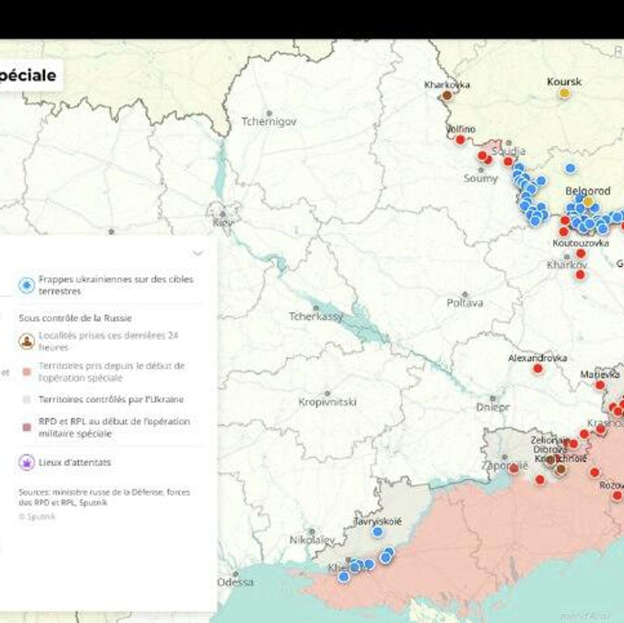Click the purple attack sites legend icon
The width and height of the screenshot is (624, 623).
[x=27, y=462]
